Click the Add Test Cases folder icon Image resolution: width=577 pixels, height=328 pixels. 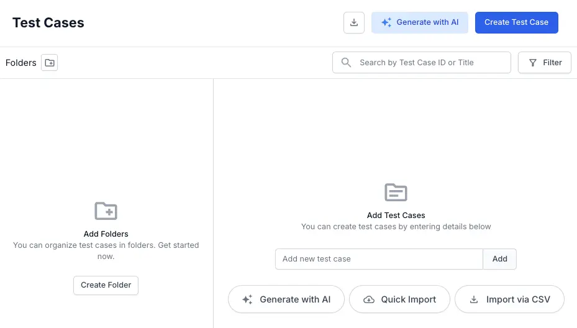point(396,193)
